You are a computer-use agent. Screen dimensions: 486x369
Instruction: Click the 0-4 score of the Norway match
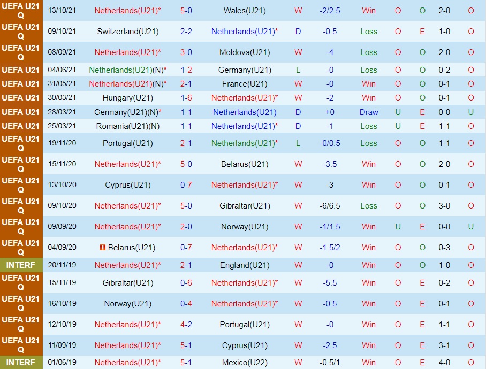[186, 304]
